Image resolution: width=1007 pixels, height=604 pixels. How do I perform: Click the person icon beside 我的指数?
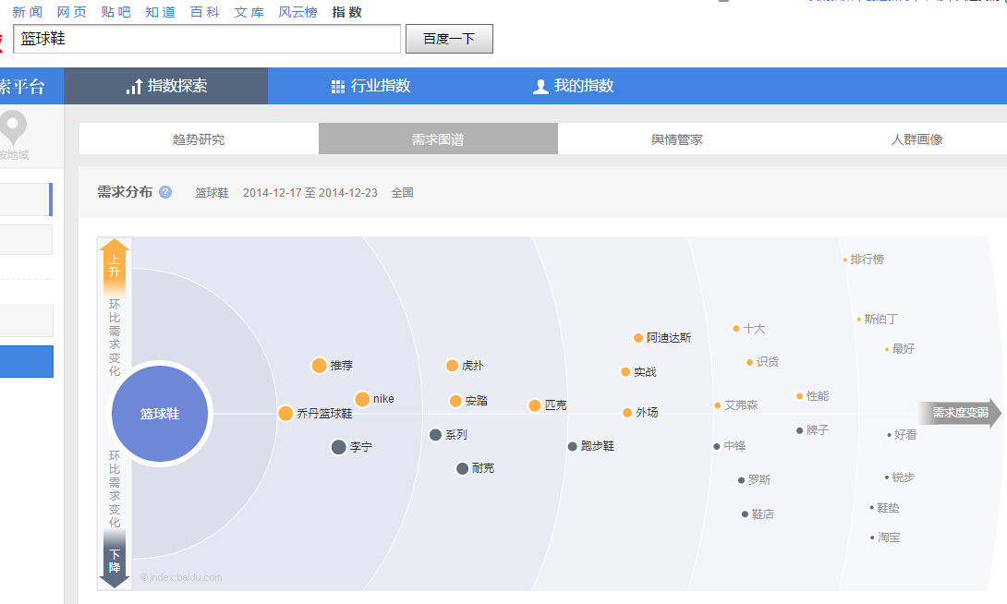coord(540,87)
